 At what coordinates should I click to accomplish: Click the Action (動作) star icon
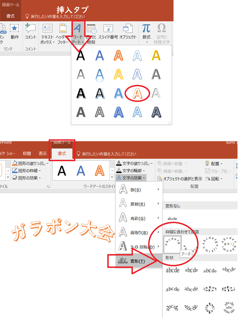click(x=14, y=32)
